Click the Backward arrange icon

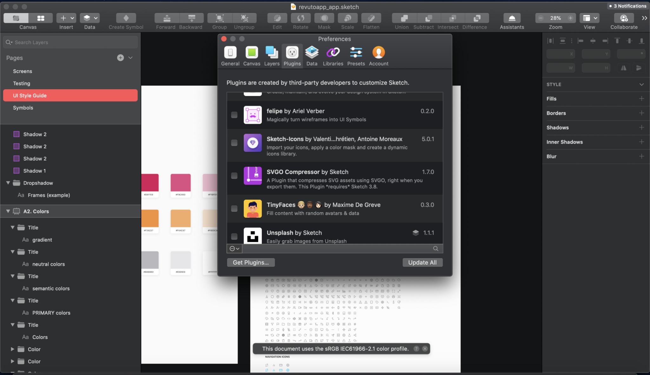192,18
